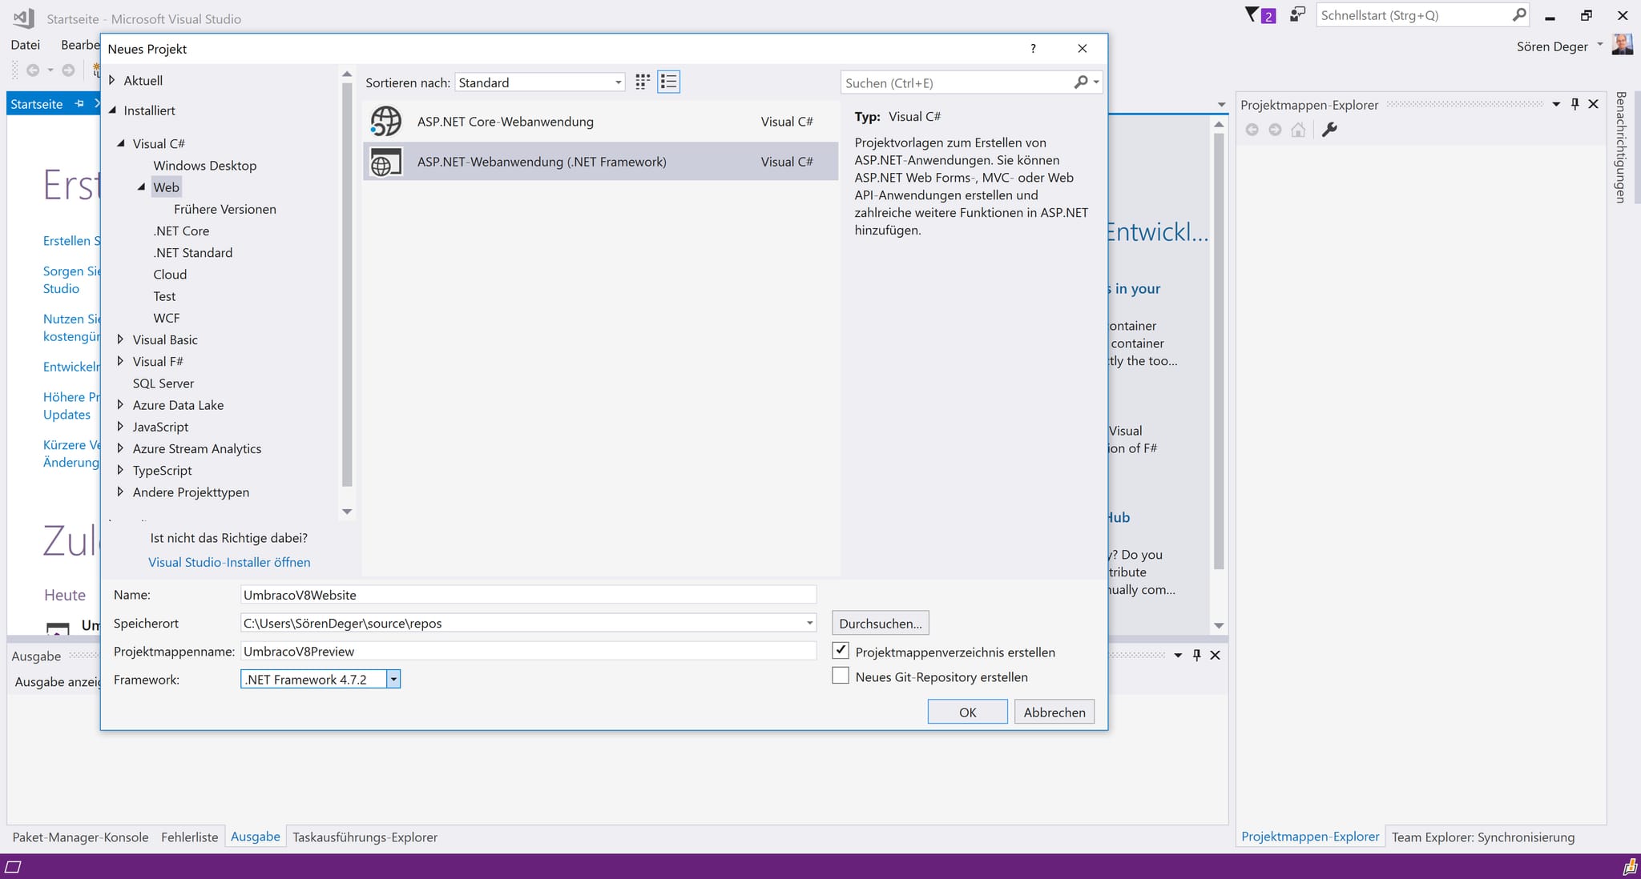Click Projektmappenname input field
The width and height of the screenshot is (1641, 879).
pos(528,652)
